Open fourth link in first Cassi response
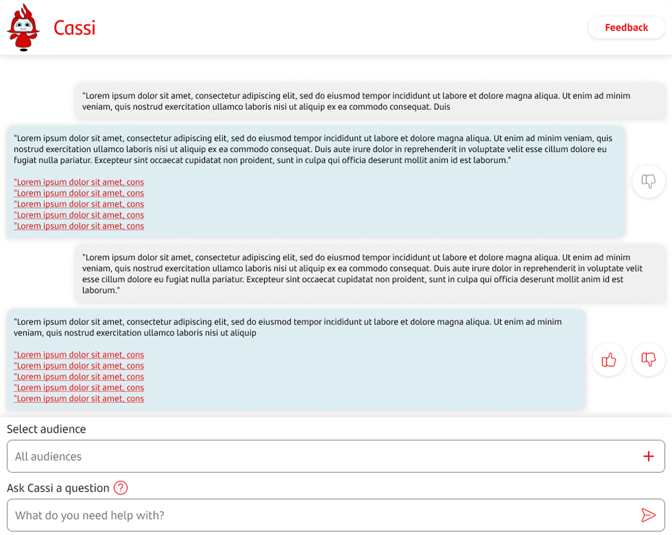This screenshot has width=672, height=535. [x=79, y=215]
